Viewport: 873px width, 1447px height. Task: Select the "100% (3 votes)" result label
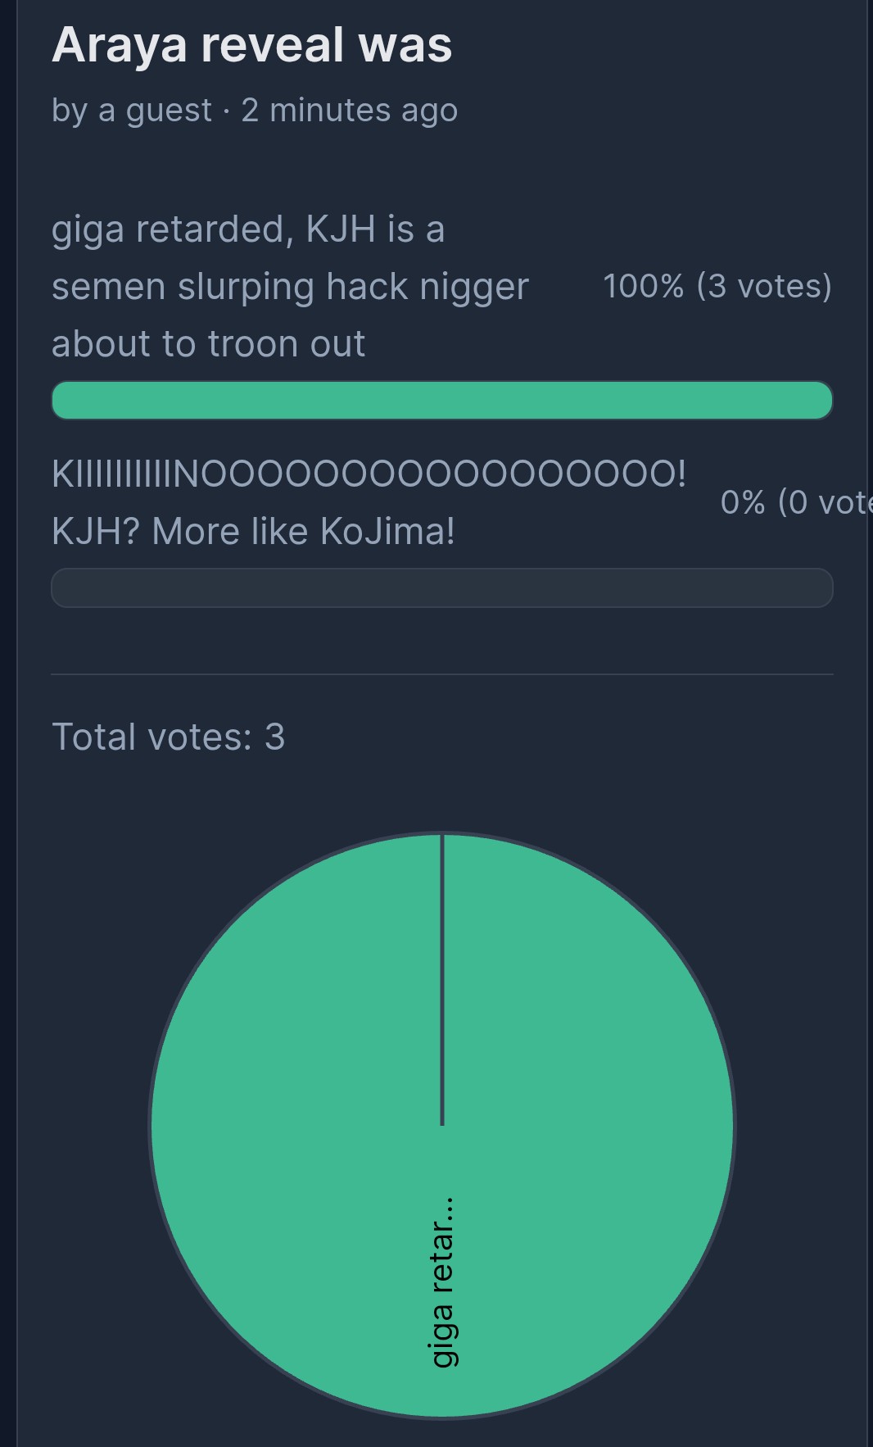717,286
